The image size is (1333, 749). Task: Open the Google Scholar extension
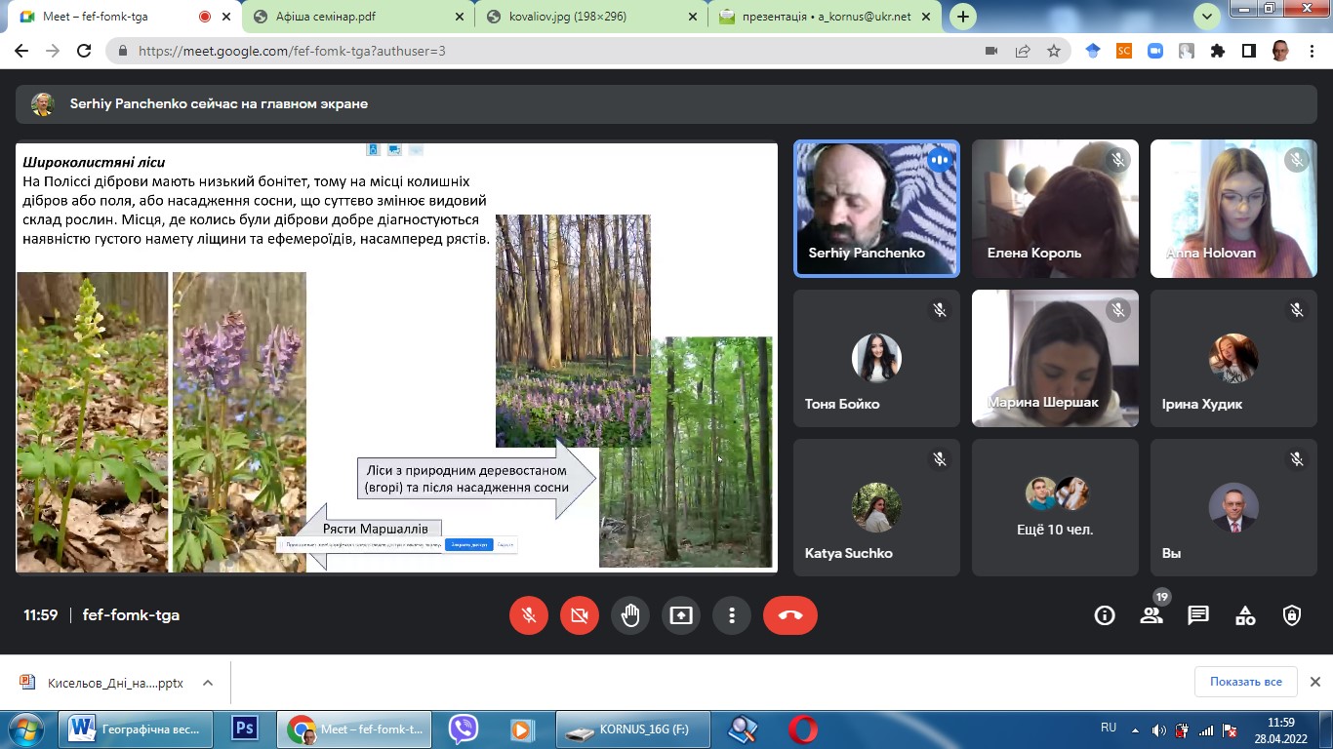pyautogui.click(x=1093, y=51)
